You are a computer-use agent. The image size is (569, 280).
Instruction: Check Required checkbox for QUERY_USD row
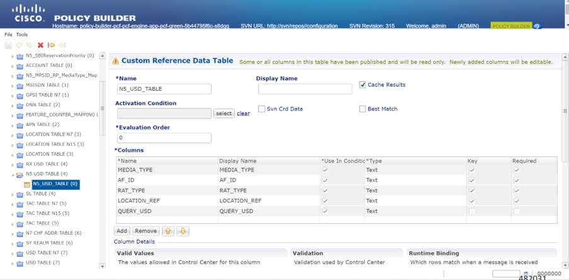point(517,211)
